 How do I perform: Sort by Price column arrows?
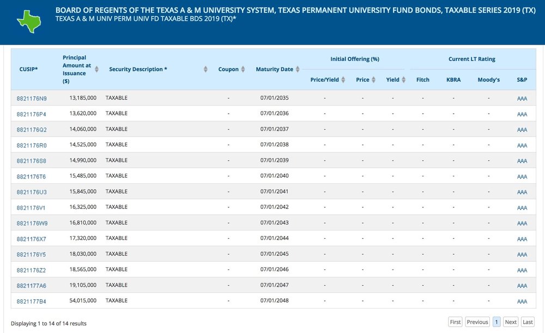[374, 80]
